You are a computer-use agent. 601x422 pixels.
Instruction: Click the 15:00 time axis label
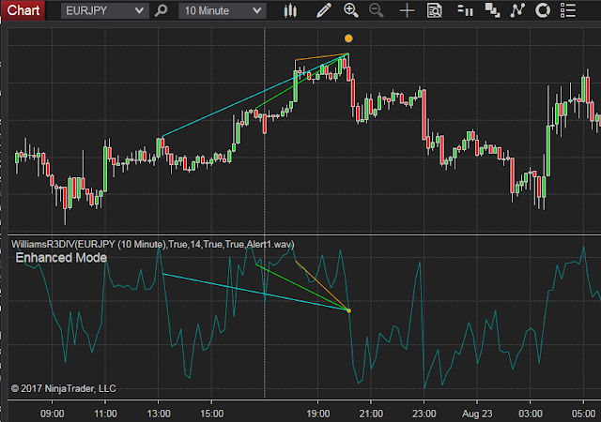point(211,414)
